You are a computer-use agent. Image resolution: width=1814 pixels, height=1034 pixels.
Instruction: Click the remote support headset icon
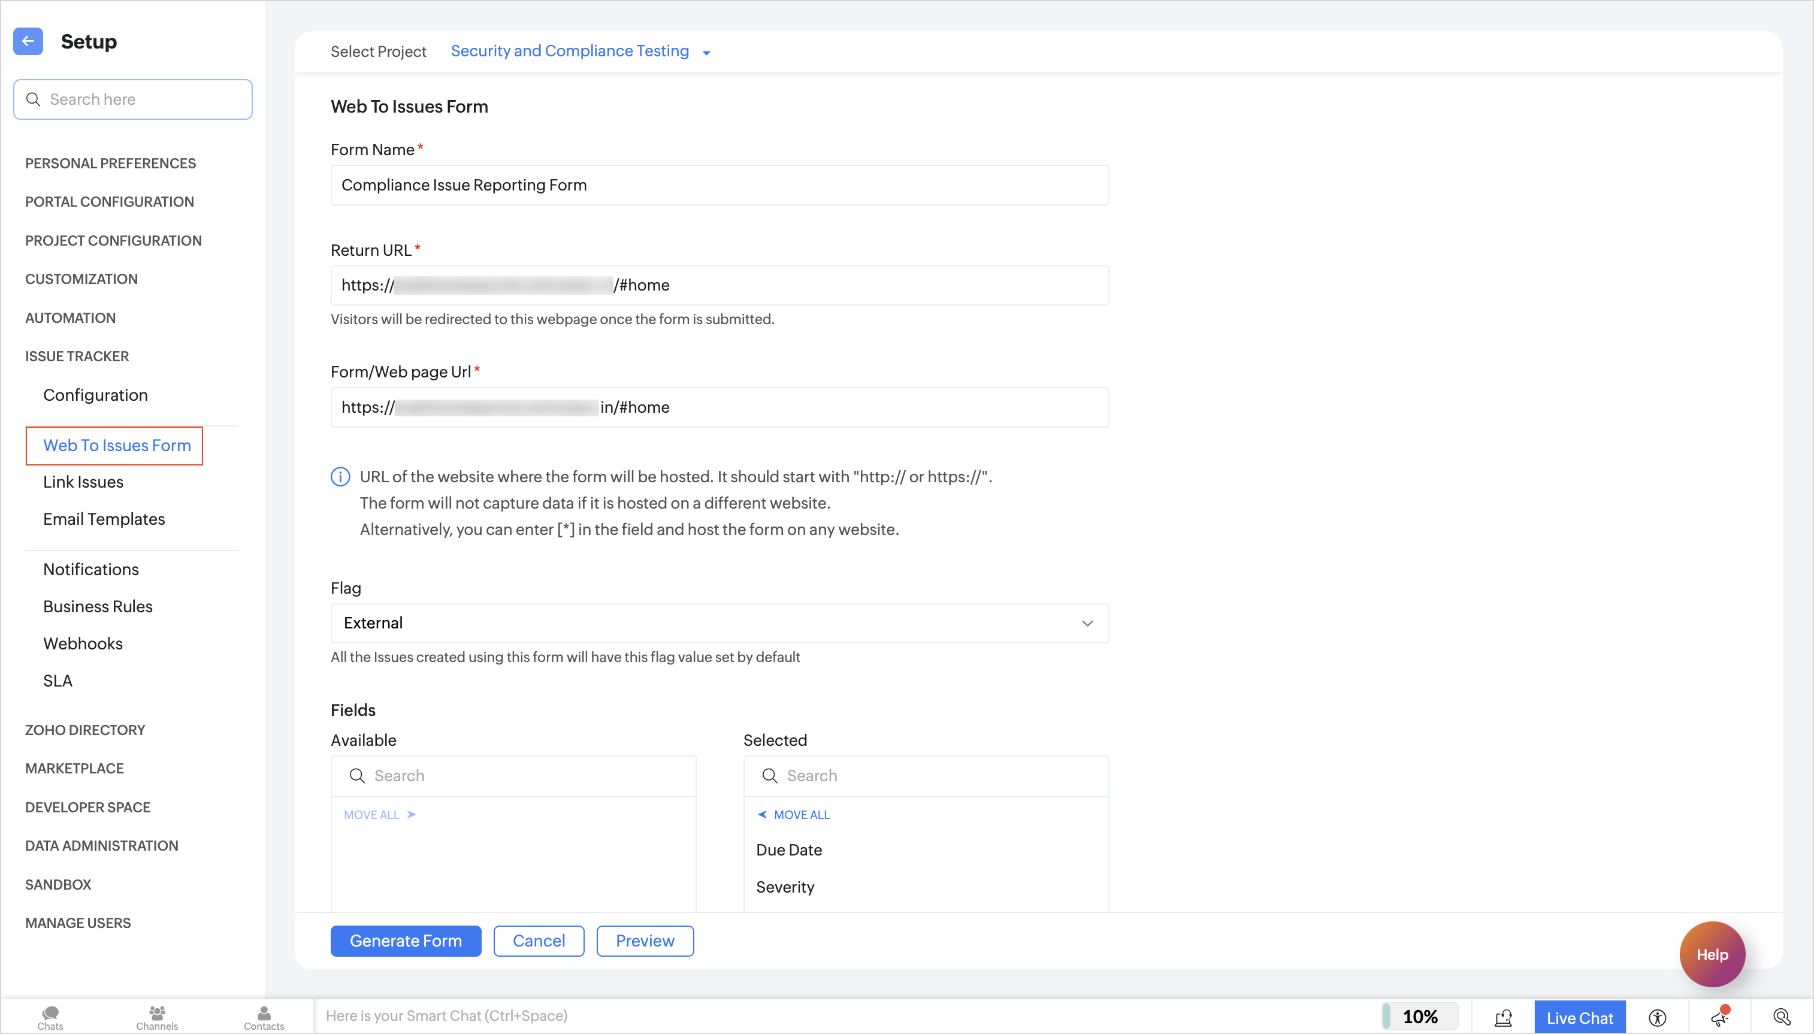tap(1503, 1018)
